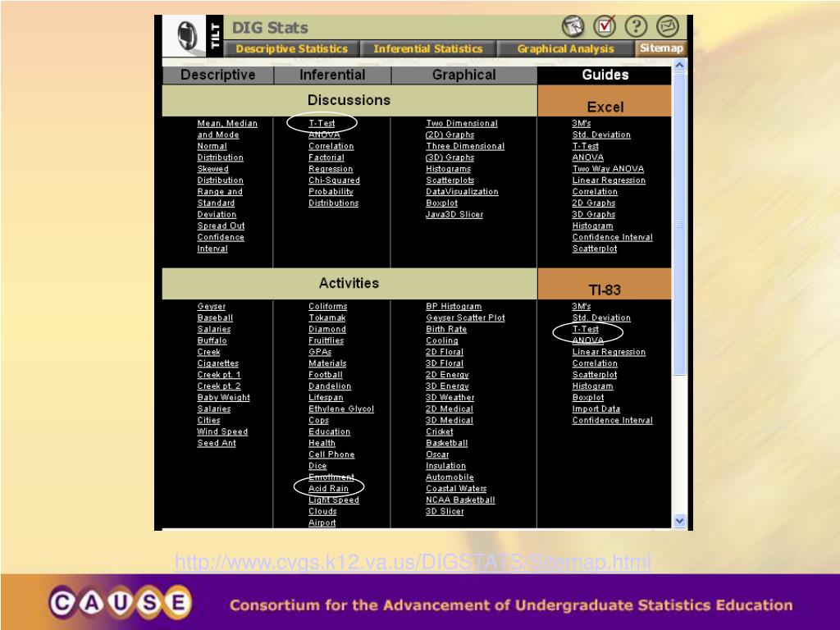Open the Geyser Scatter Plot link
The image size is (840, 630).
click(x=466, y=317)
